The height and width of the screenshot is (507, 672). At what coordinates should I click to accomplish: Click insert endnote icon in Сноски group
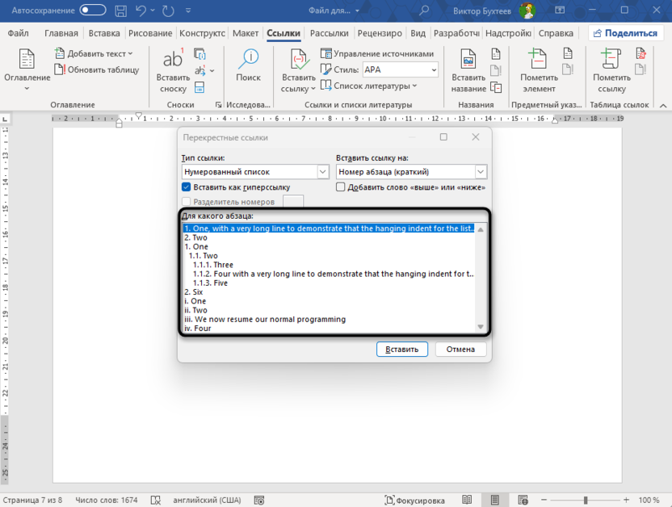(x=199, y=54)
